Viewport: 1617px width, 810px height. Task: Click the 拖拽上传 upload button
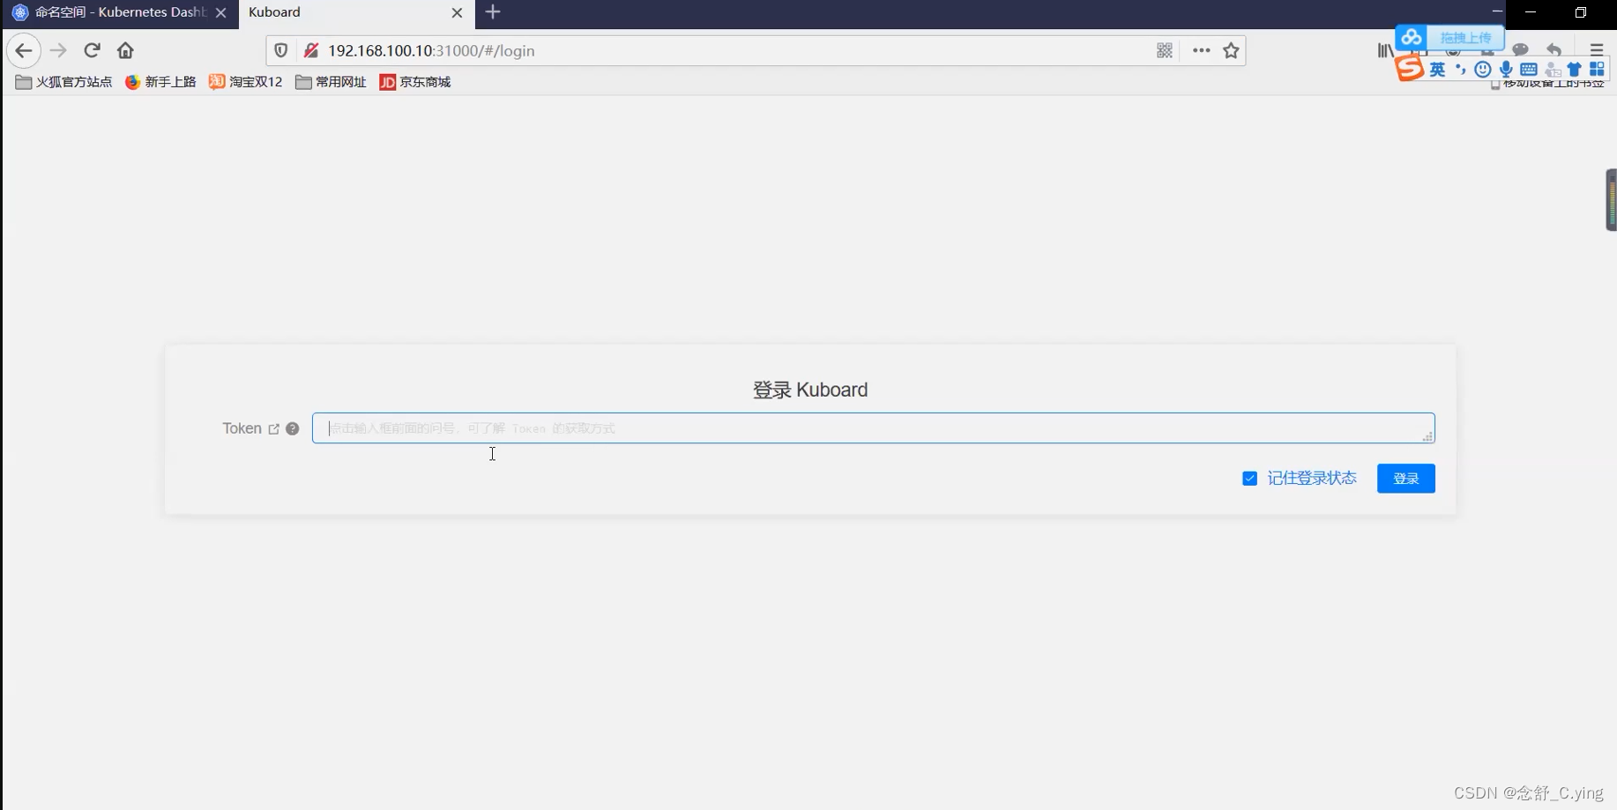1465,38
